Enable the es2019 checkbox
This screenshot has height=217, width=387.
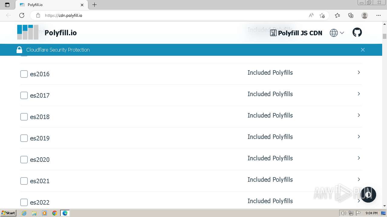24,138
